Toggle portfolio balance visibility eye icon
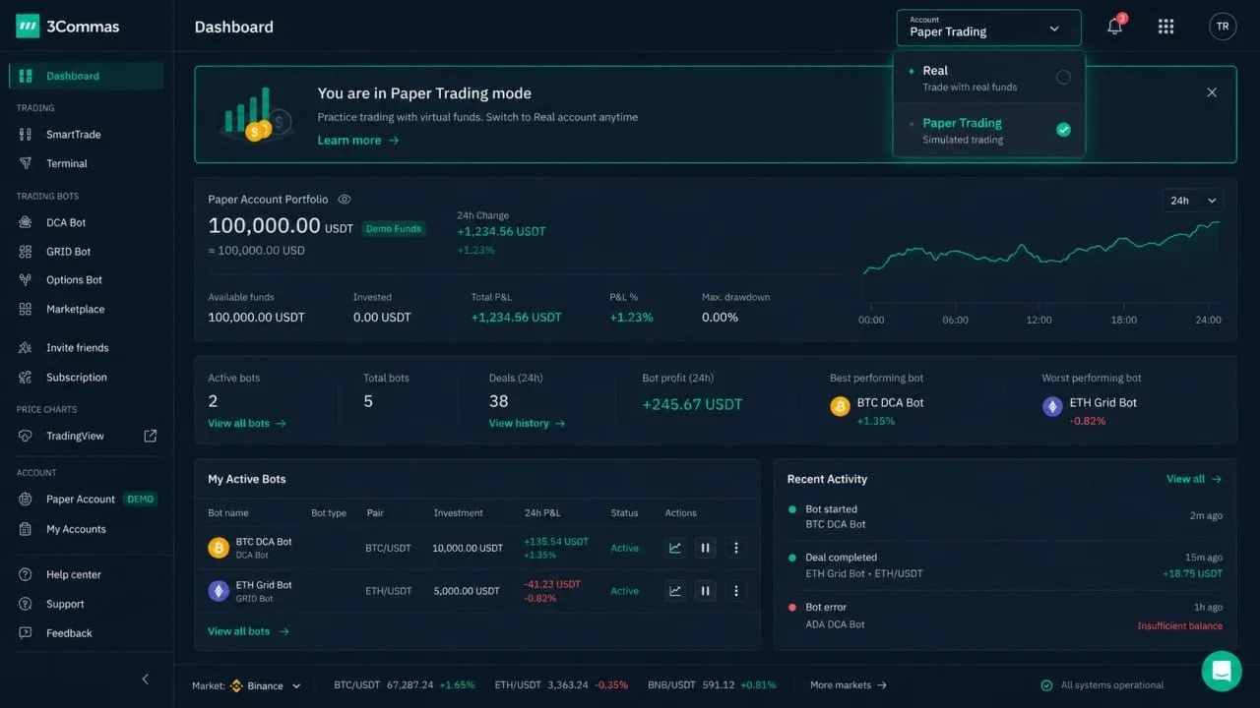The width and height of the screenshot is (1260, 708). pos(345,199)
